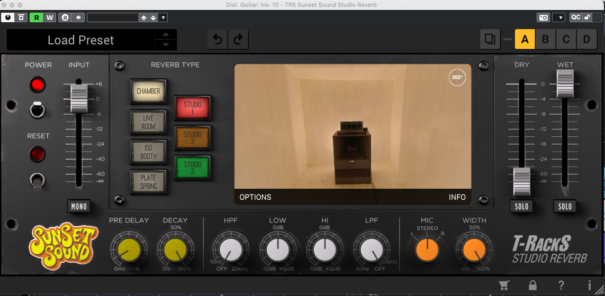
Task: Toggle the plugin activate power icon
Action: point(8,17)
